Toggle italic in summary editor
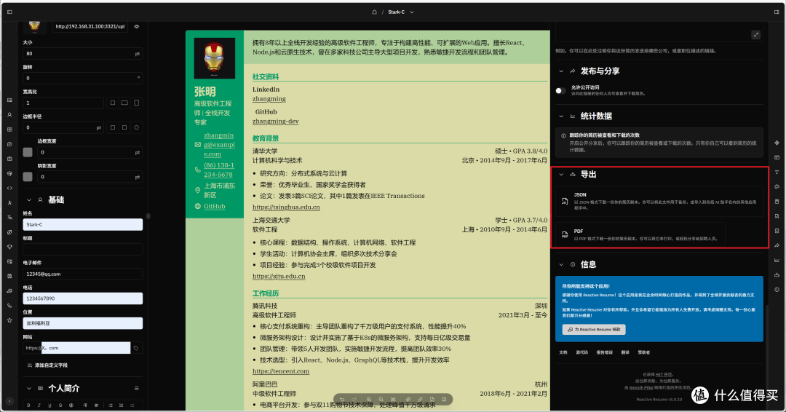The height and width of the screenshot is (412, 786). point(39,405)
